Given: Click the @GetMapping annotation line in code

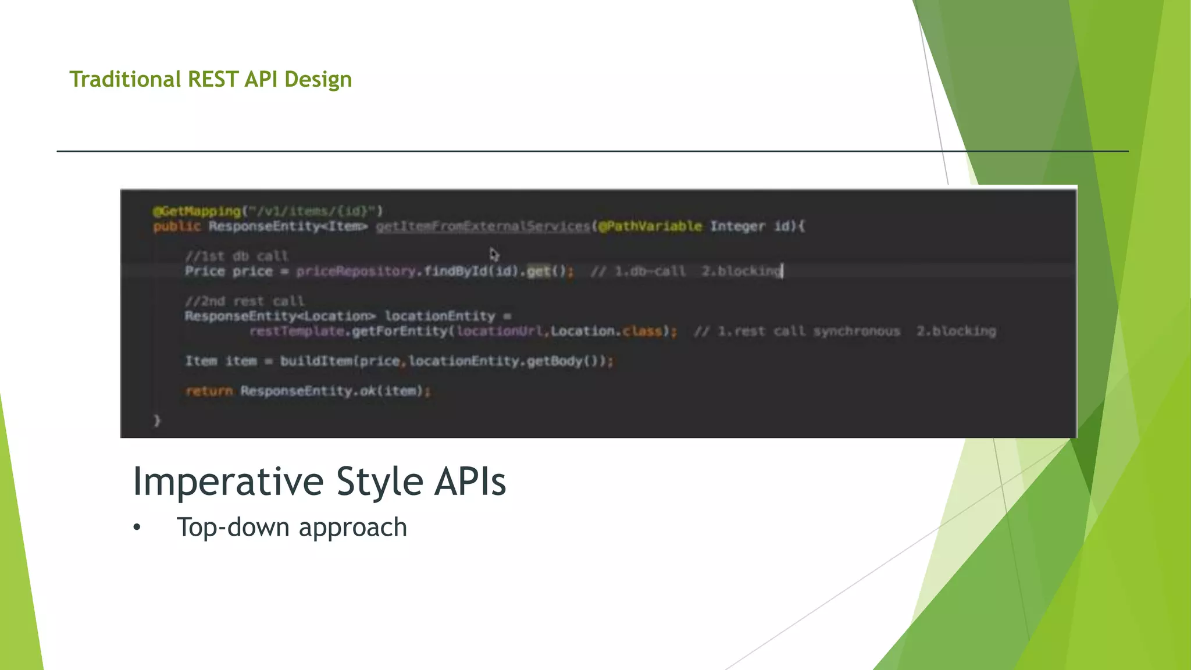Looking at the screenshot, I should click(268, 211).
